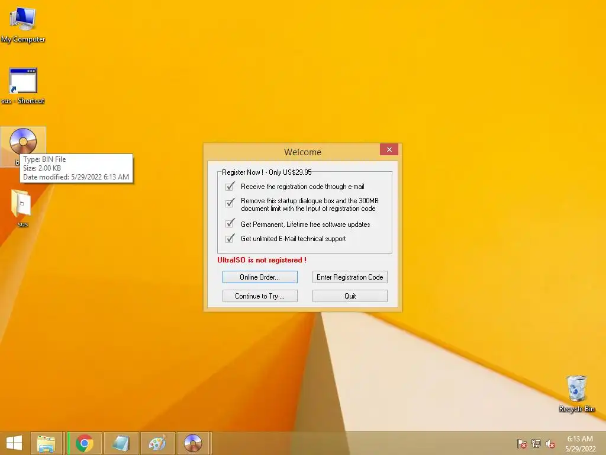Select the sus folder on desktop

(22, 208)
